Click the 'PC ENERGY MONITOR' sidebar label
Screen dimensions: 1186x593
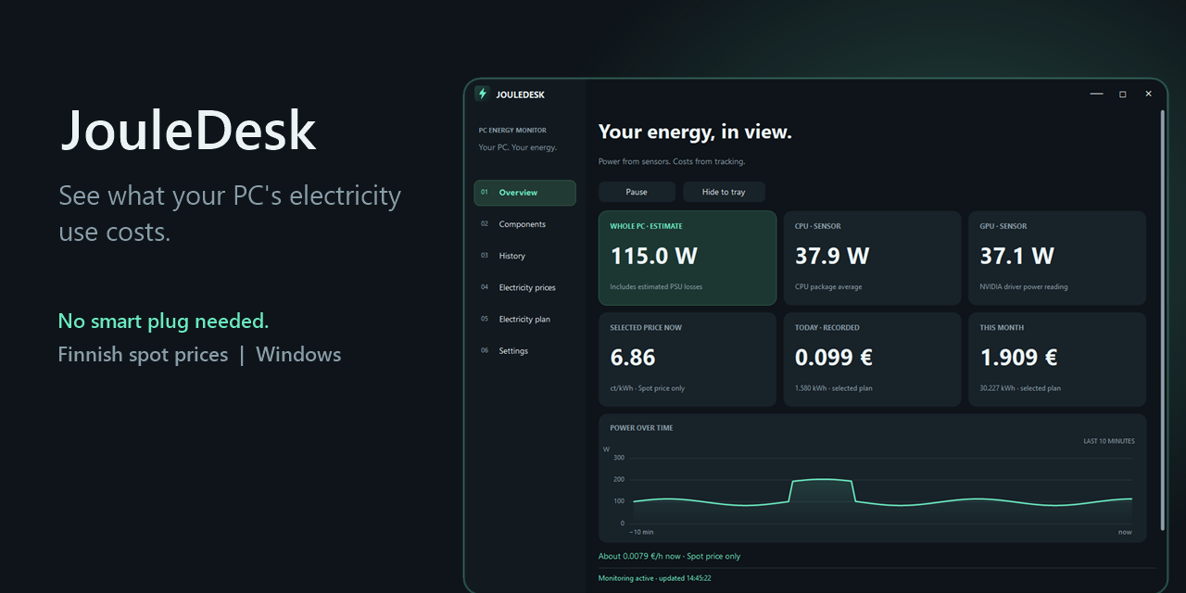(x=512, y=131)
